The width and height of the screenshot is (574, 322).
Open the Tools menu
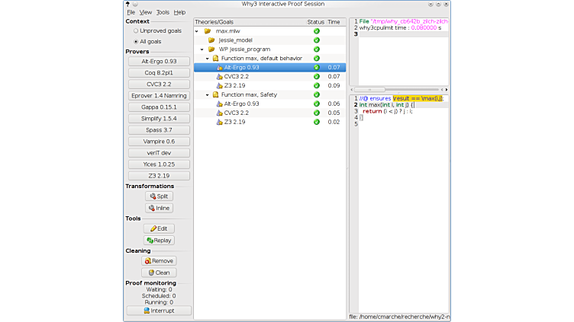pos(163,12)
